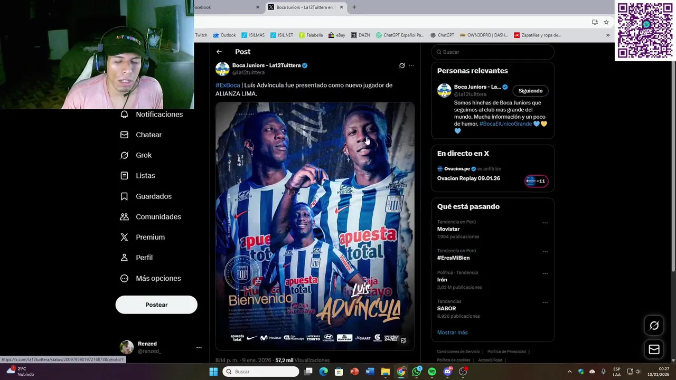The width and height of the screenshot is (676, 380).
Task: Click the +11 listeners badge
Action: pos(536,181)
